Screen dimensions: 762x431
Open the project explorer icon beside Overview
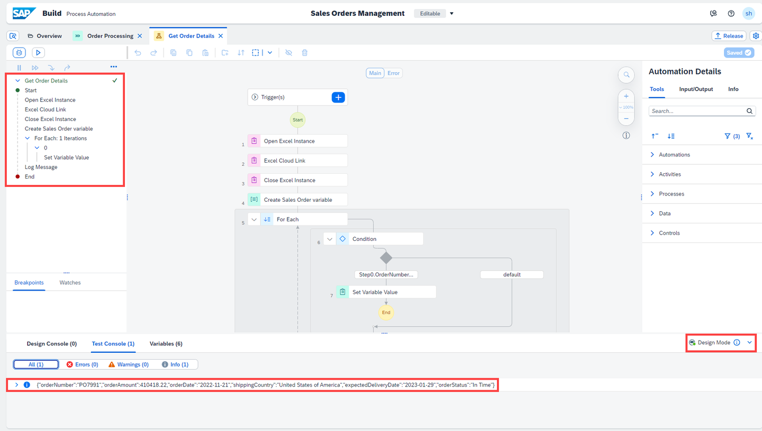pos(13,36)
